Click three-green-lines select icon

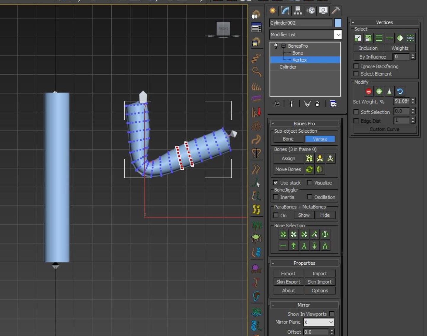point(379,38)
